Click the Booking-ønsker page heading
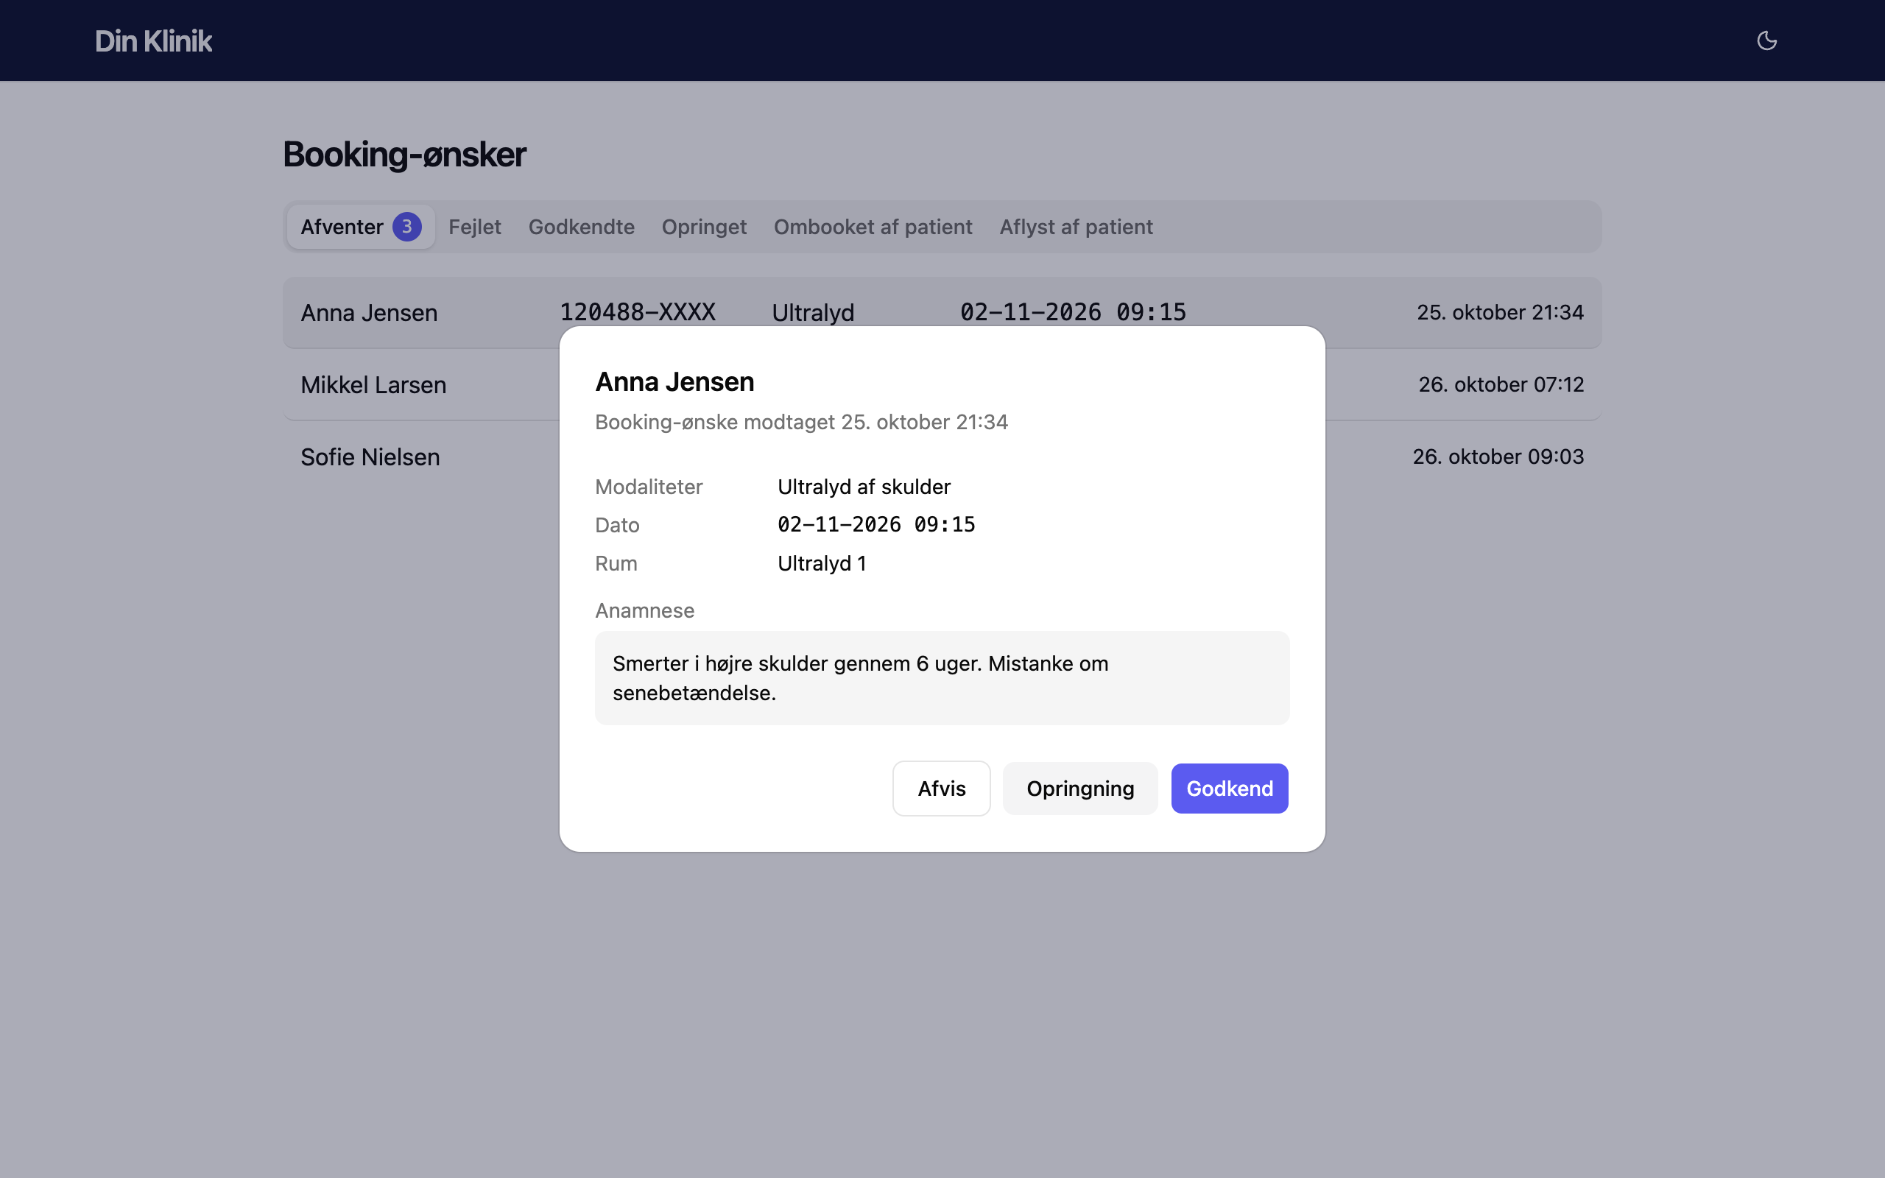 (404, 155)
